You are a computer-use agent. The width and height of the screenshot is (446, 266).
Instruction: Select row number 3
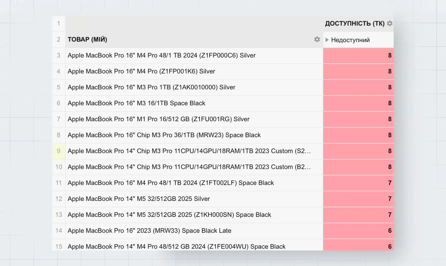coord(59,56)
